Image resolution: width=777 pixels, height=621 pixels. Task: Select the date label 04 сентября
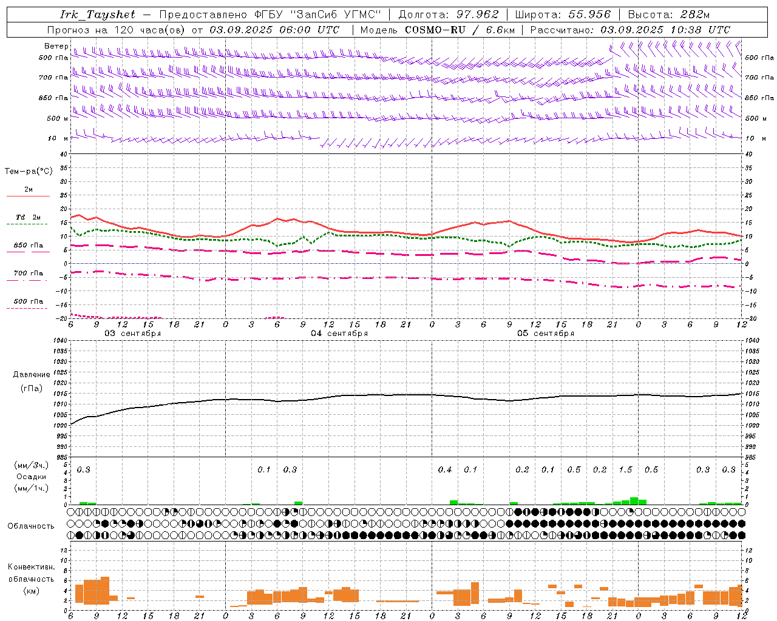pos(339,334)
